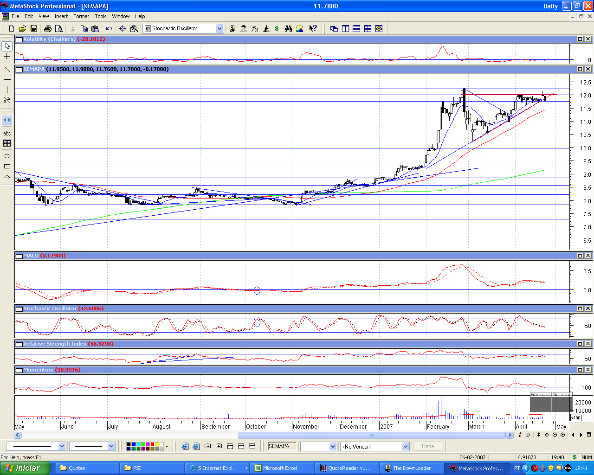594x475 pixels.
Task: Switch to The DownLoader taskbar button
Action: click(411, 468)
